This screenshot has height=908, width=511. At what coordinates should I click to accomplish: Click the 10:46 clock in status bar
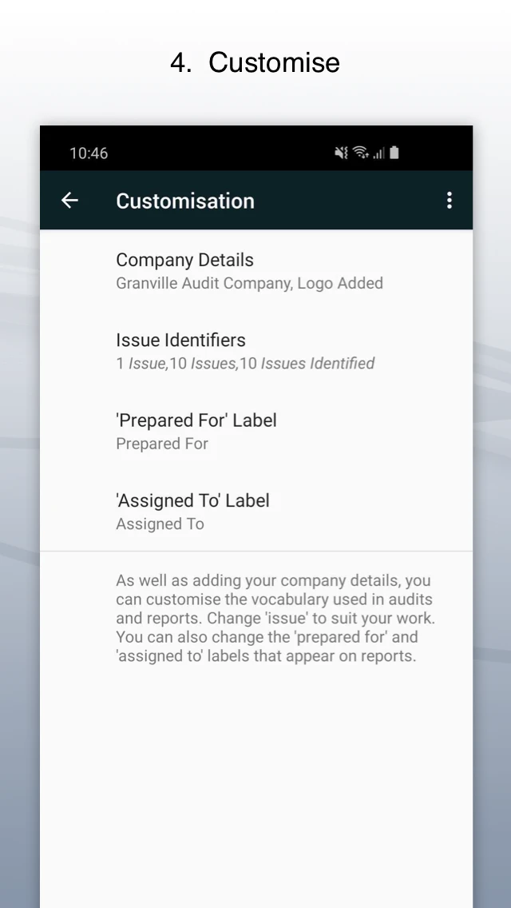click(89, 153)
